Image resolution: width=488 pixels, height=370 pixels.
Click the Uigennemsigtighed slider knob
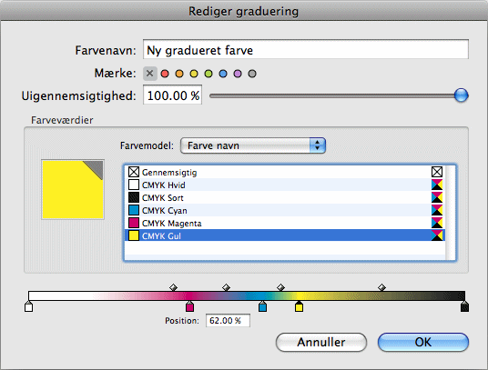click(461, 95)
